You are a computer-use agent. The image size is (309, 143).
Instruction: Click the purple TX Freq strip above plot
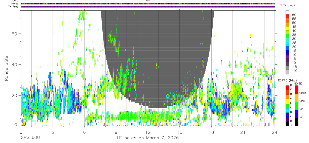click(148, 7)
